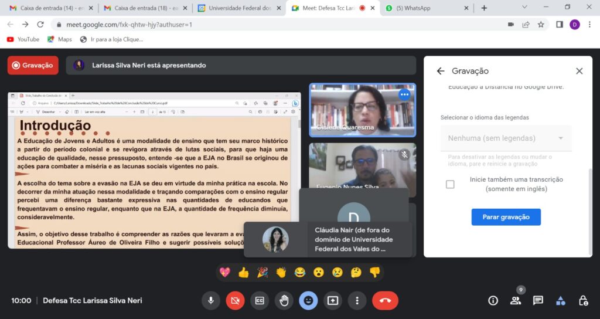600x319 pixels.
Task: Open more options three-dot menu
Action: pyautogui.click(x=357, y=301)
